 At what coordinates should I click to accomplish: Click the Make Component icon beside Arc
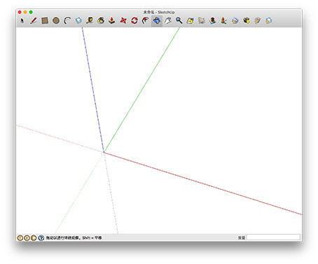coord(78,21)
